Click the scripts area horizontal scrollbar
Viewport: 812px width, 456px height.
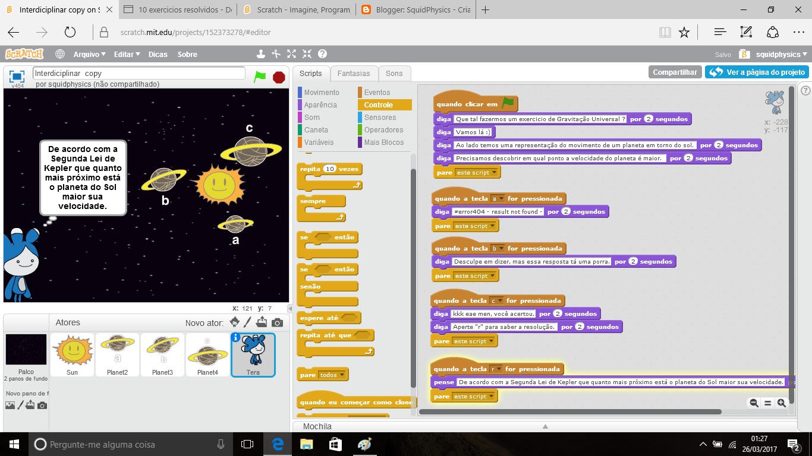point(570,411)
